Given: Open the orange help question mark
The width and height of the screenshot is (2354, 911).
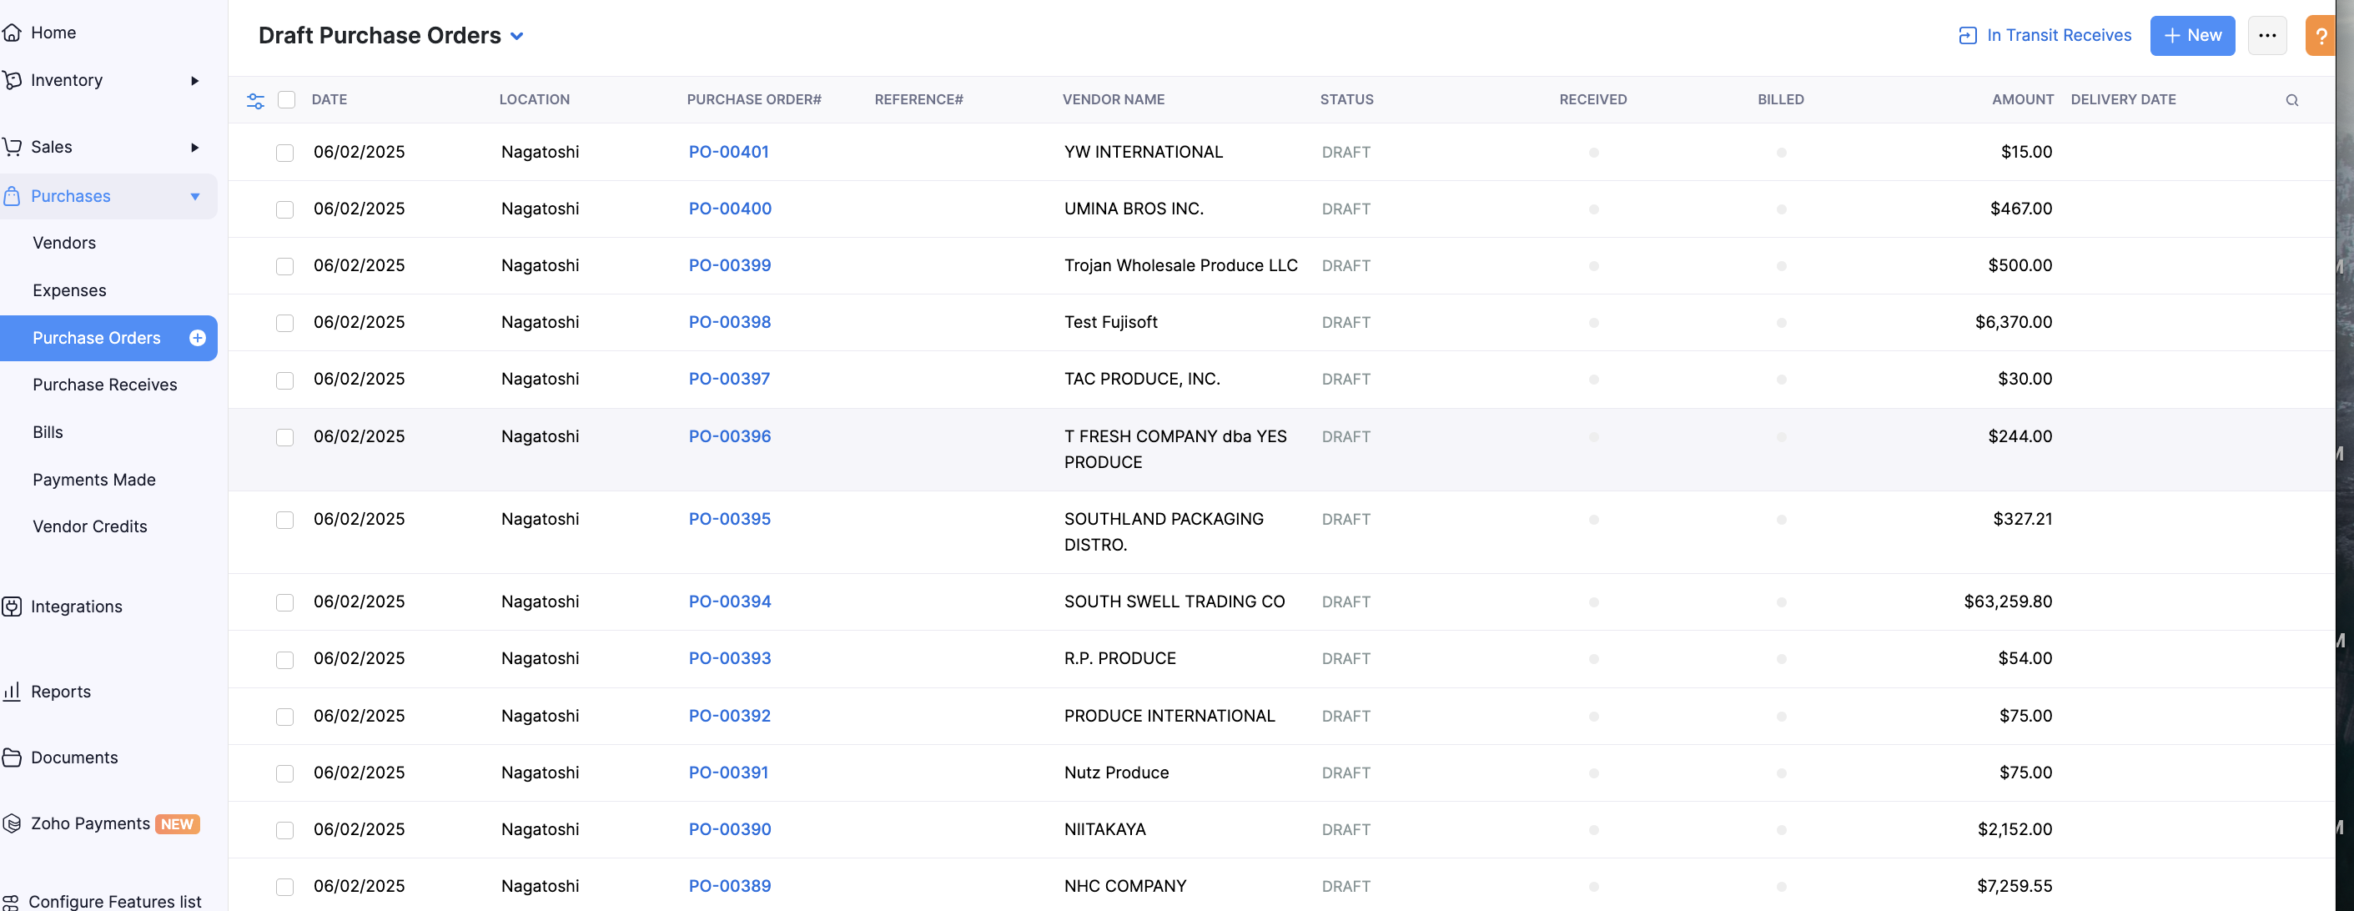Looking at the screenshot, I should pos(2320,36).
